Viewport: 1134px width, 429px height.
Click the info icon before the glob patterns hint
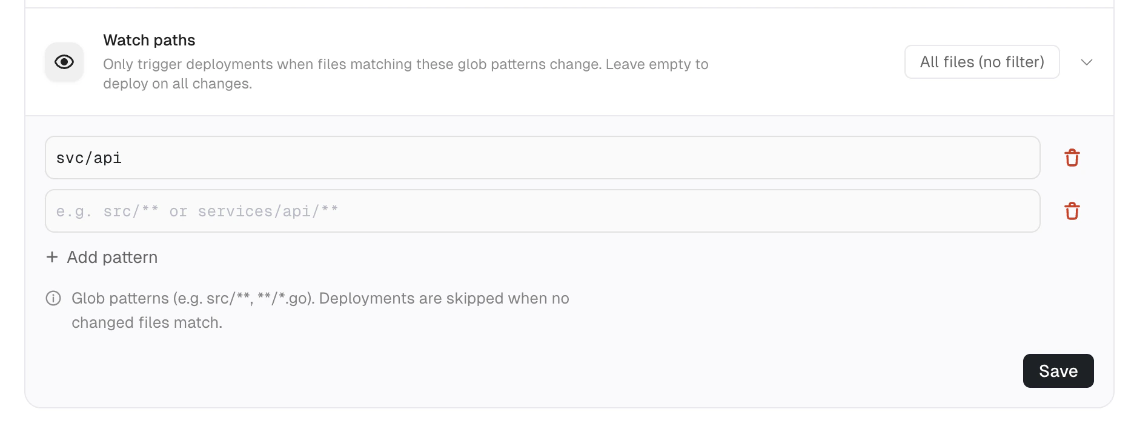tap(53, 298)
